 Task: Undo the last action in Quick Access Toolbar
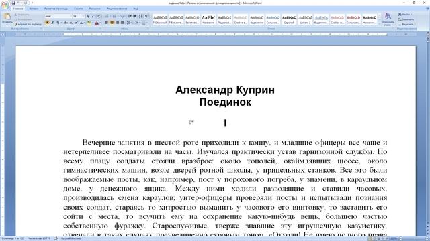[19, 3]
